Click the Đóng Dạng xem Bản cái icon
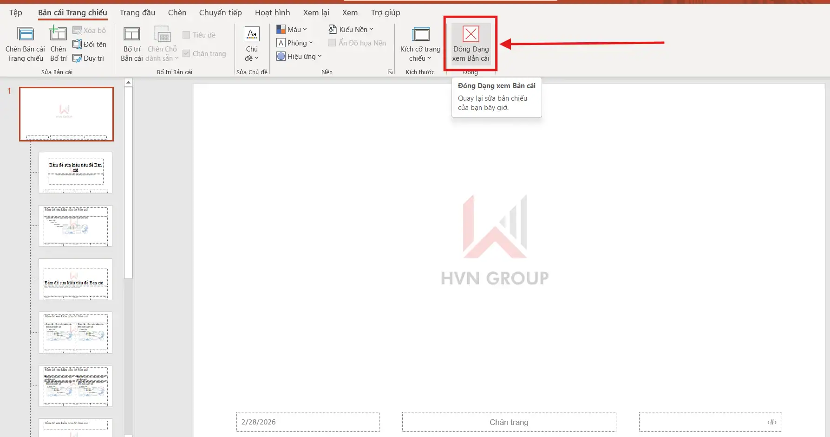Screen dimensions: 830x437 point(471,34)
